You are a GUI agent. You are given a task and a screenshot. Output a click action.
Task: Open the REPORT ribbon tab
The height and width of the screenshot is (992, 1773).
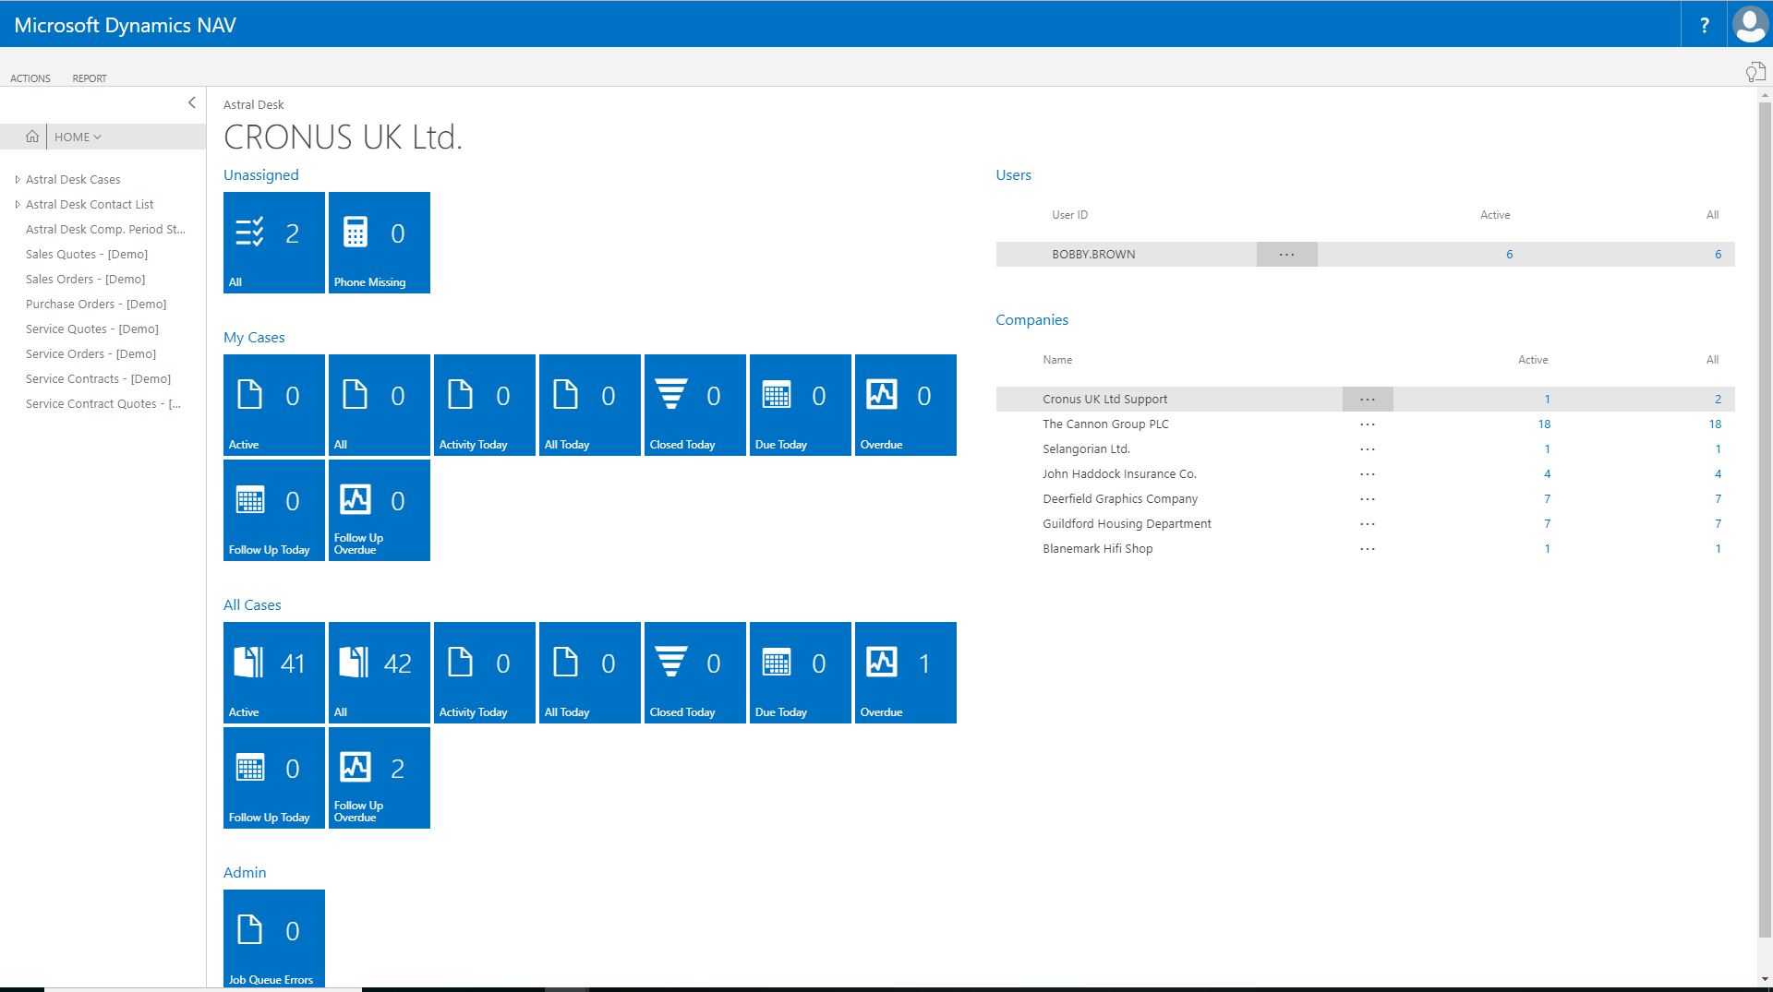(x=90, y=78)
